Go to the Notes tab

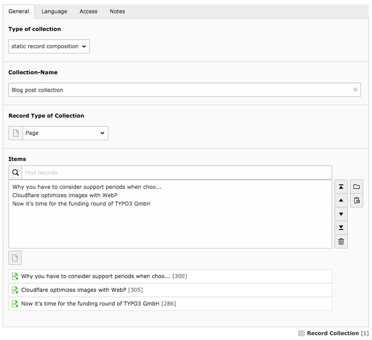tap(117, 11)
